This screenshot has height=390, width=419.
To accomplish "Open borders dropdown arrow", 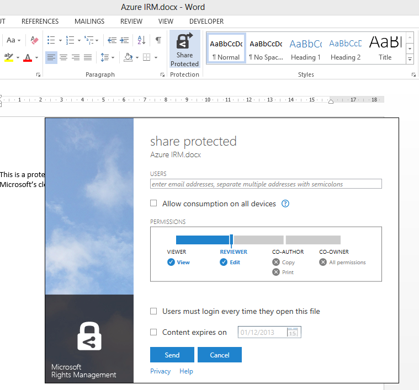I will click(156, 57).
